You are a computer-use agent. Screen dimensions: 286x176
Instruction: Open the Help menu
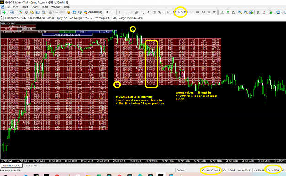66,7
